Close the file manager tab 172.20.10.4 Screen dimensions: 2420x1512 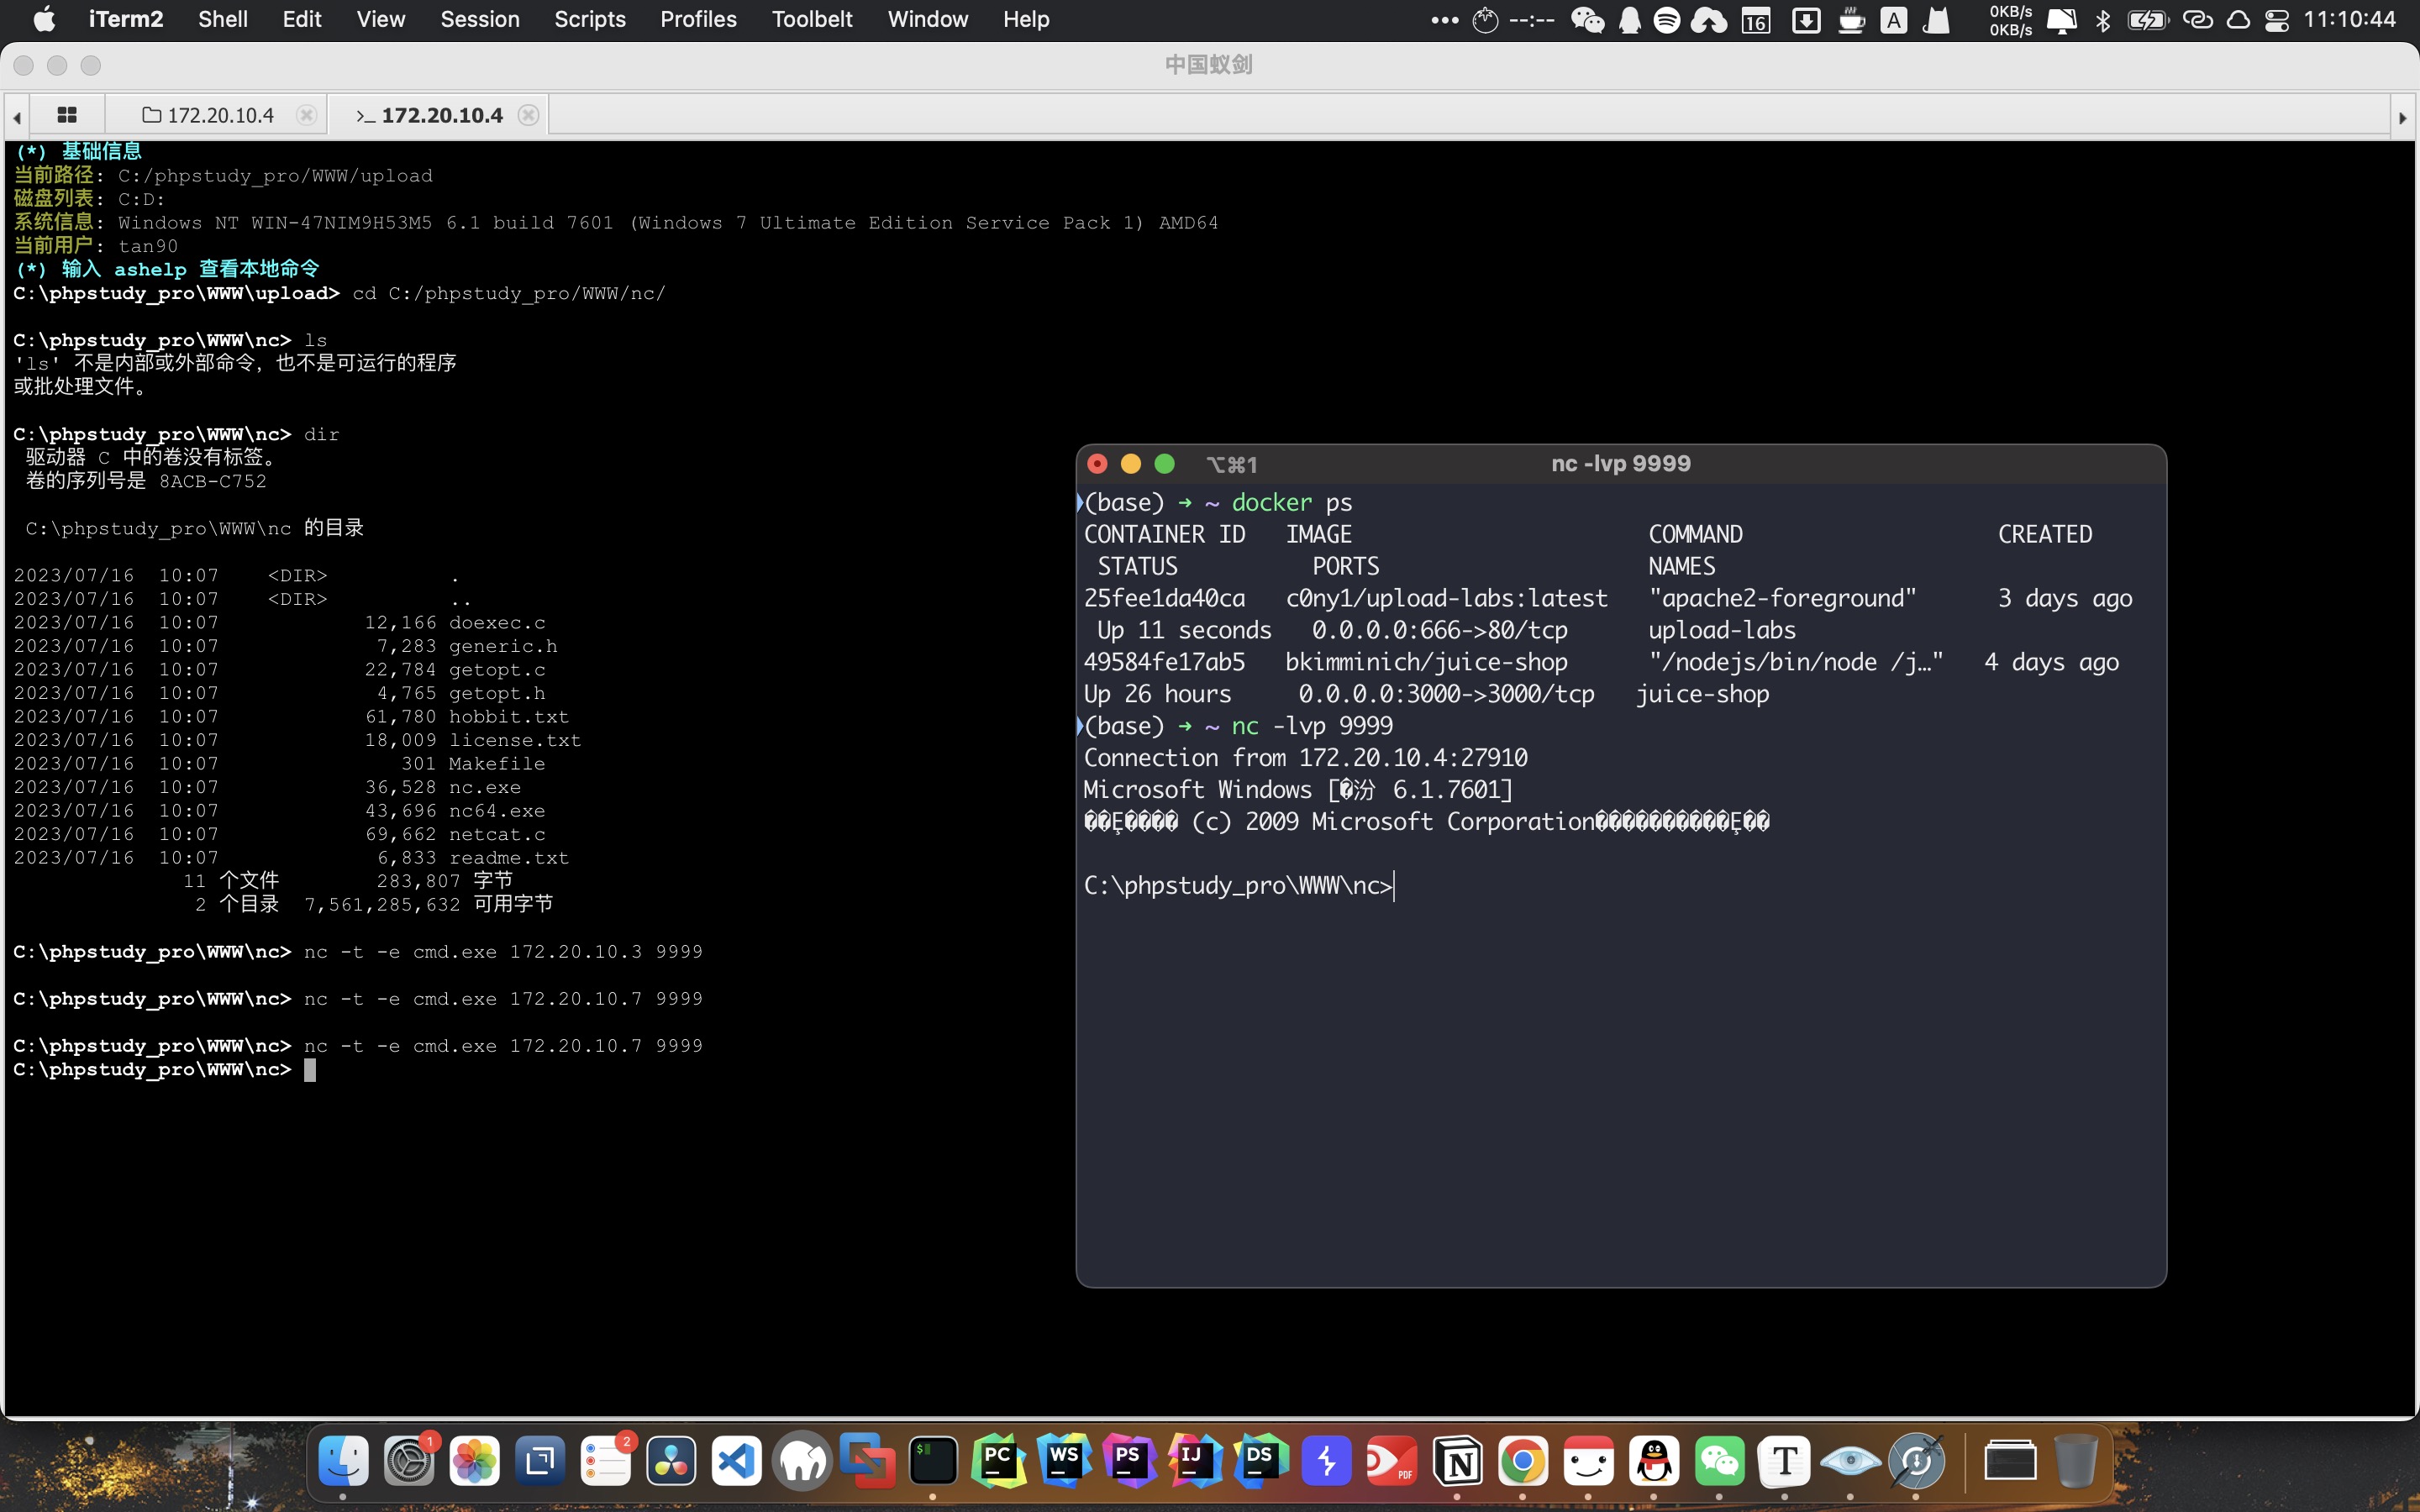point(307,115)
